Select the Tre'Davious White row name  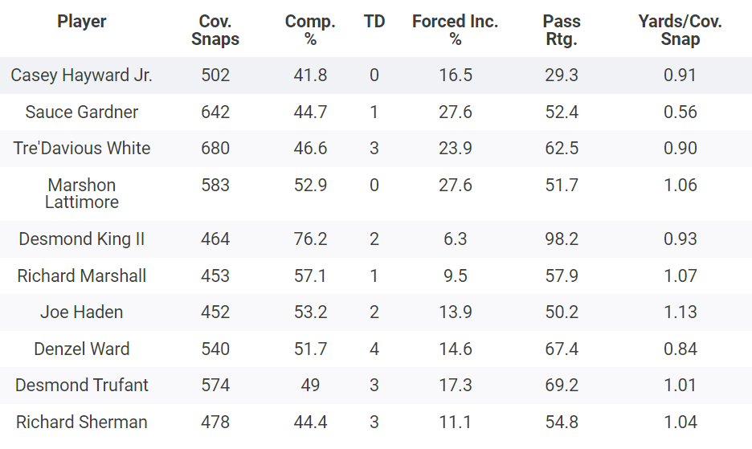point(82,149)
